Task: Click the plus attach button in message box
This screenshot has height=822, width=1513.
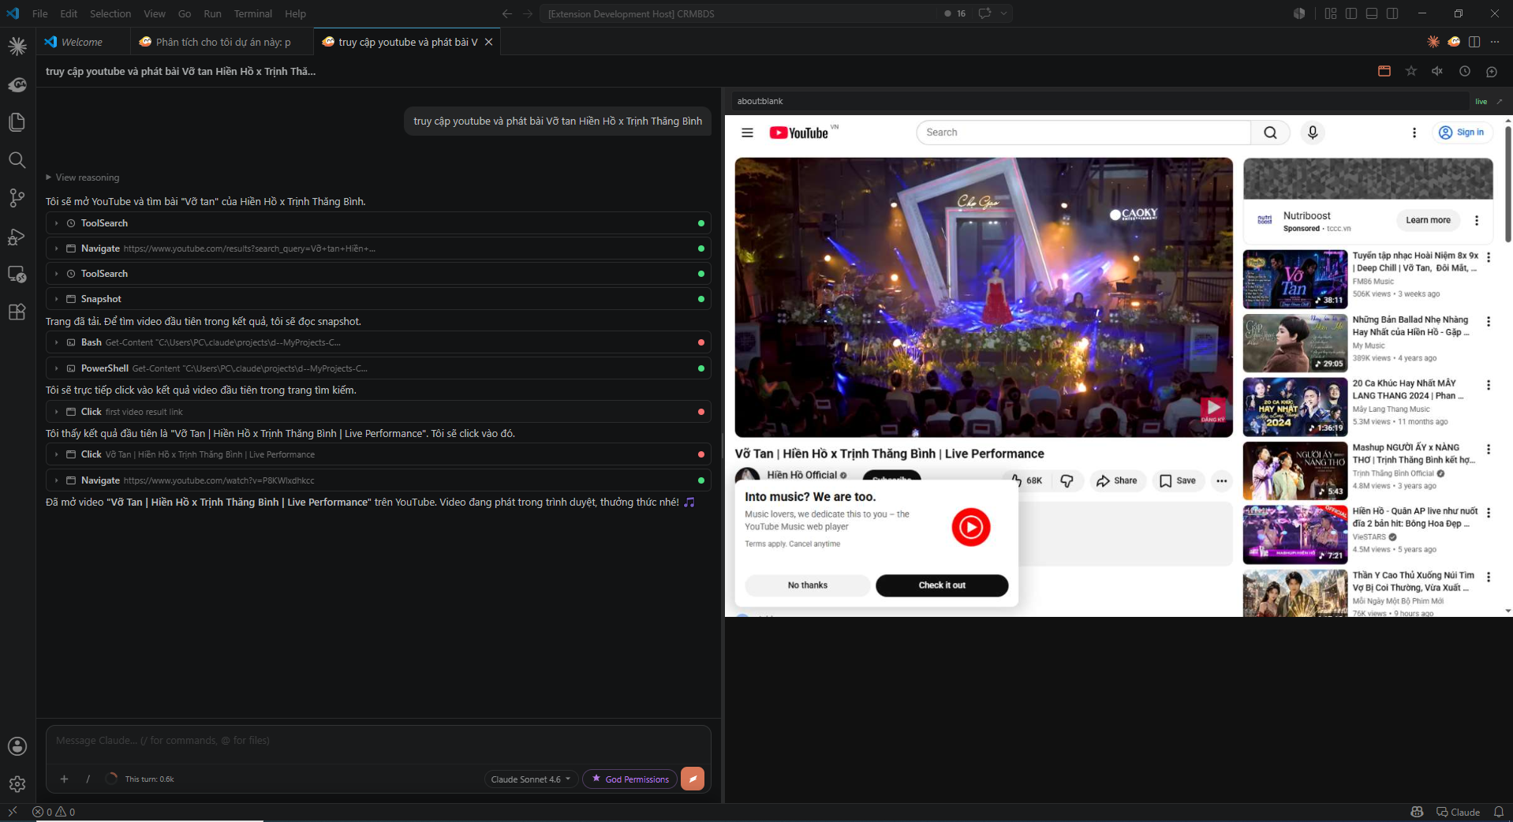Action: click(x=64, y=779)
